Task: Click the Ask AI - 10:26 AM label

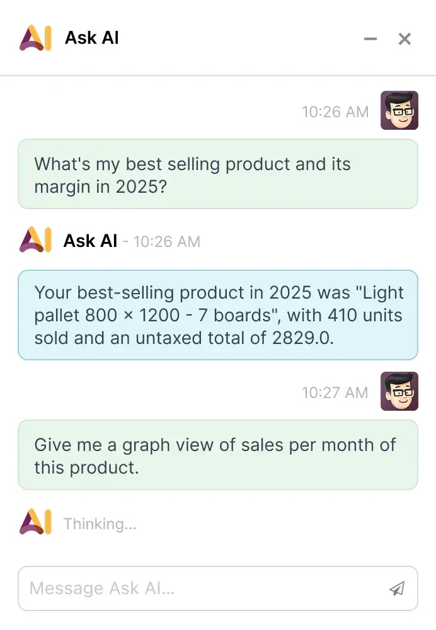Action: click(x=129, y=241)
